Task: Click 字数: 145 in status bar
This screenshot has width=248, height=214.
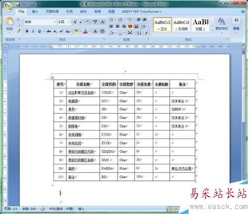Action: click(x=29, y=209)
